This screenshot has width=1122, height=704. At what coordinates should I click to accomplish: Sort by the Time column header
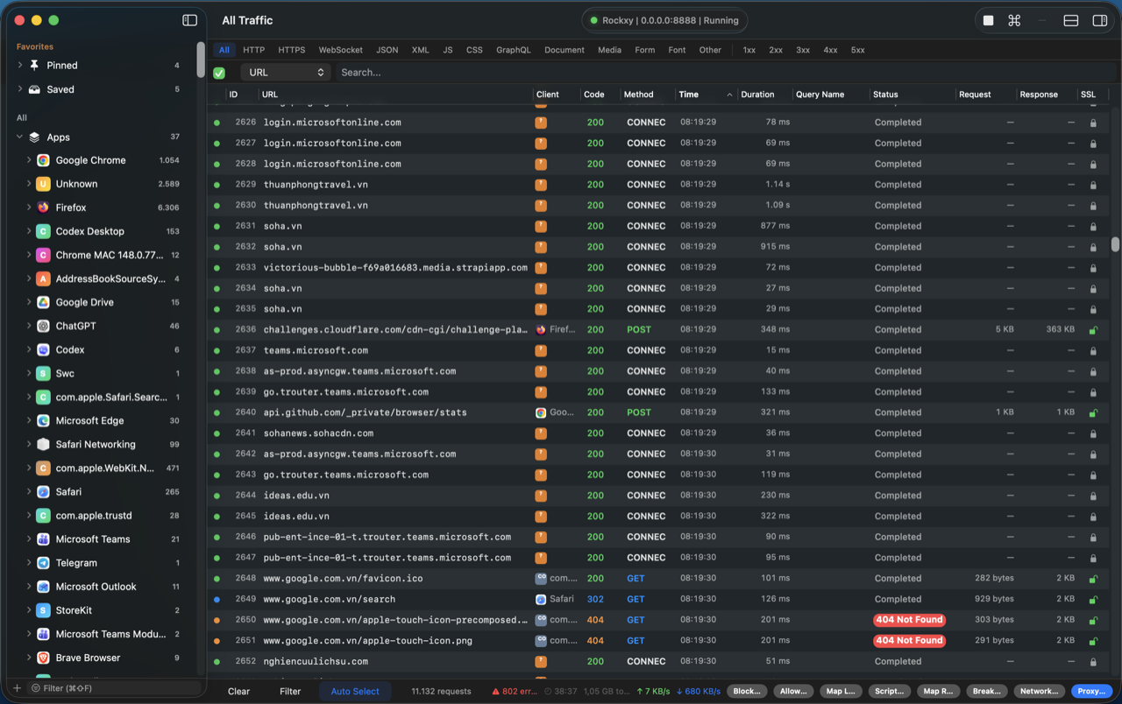[705, 94]
